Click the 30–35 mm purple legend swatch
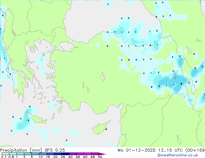205x158 pixels. (x=73, y=154)
